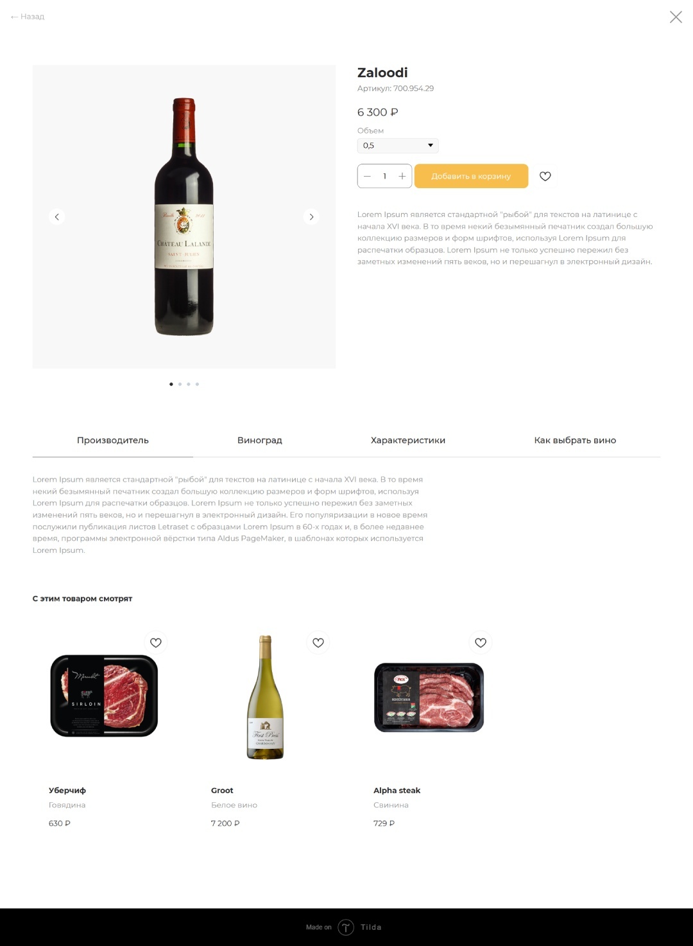Toggle the heart on Groot wine

coord(318,642)
